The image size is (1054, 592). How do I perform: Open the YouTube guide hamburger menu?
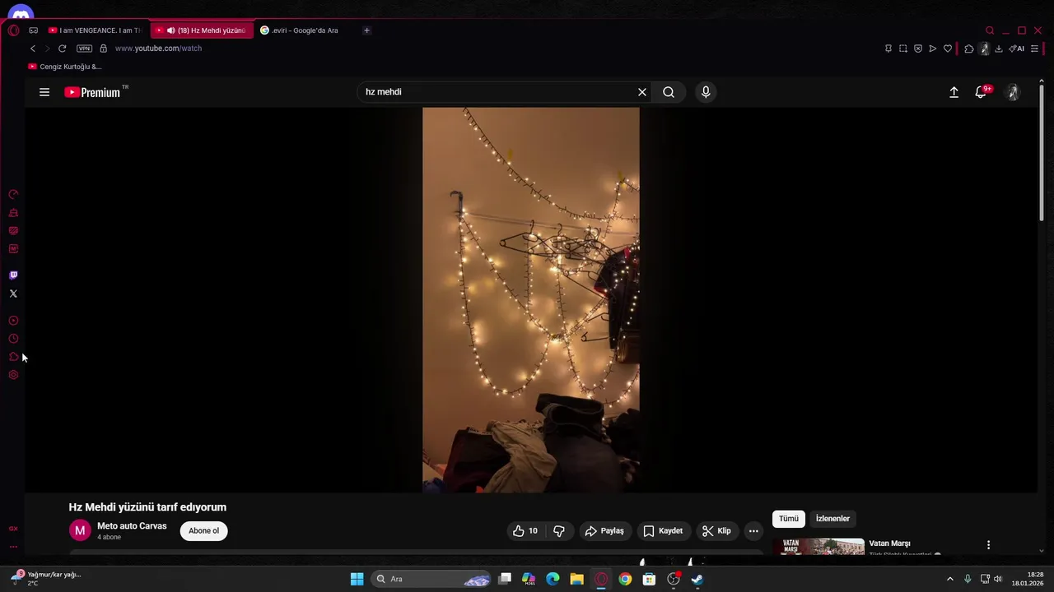point(44,92)
